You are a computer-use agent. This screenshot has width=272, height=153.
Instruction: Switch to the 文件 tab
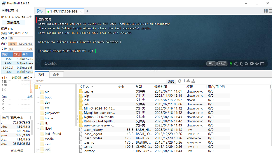pos(41,74)
